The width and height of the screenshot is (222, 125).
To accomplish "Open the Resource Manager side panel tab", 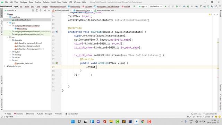I will pos(1,27).
